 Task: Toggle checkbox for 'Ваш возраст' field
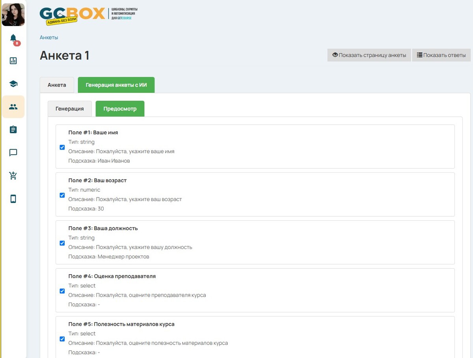pos(62,195)
